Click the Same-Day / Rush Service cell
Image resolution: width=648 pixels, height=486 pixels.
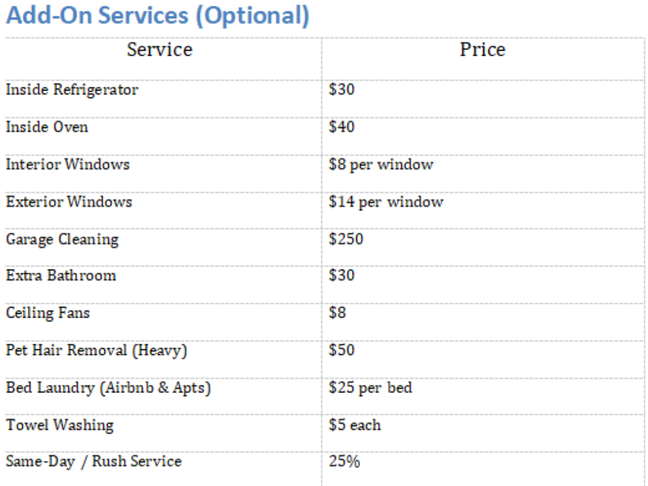tap(94, 462)
